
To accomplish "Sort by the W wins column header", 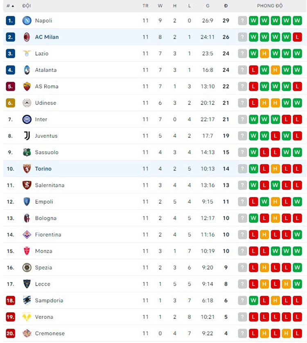I will [x=160, y=6].
